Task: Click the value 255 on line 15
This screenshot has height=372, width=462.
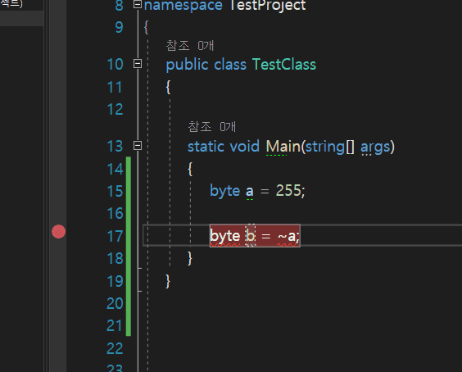Action: [x=288, y=191]
